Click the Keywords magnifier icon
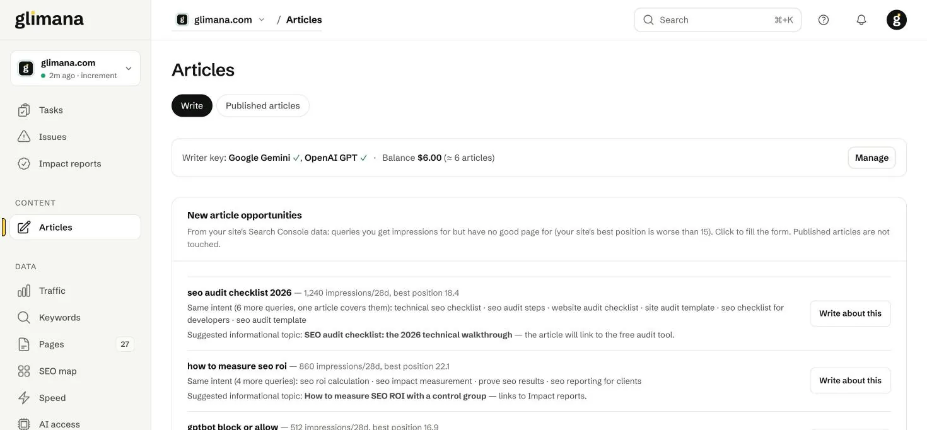The image size is (927, 430). (x=24, y=318)
